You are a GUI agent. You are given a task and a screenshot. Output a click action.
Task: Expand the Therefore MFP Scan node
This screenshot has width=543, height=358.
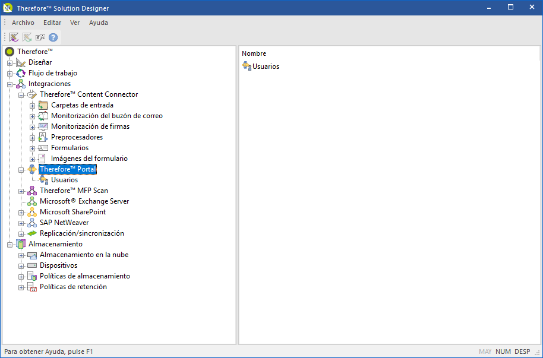click(x=21, y=191)
